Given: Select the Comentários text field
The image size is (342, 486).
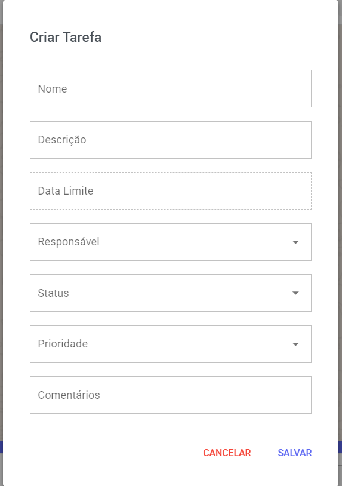Looking at the screenshot, I should 171,395.
